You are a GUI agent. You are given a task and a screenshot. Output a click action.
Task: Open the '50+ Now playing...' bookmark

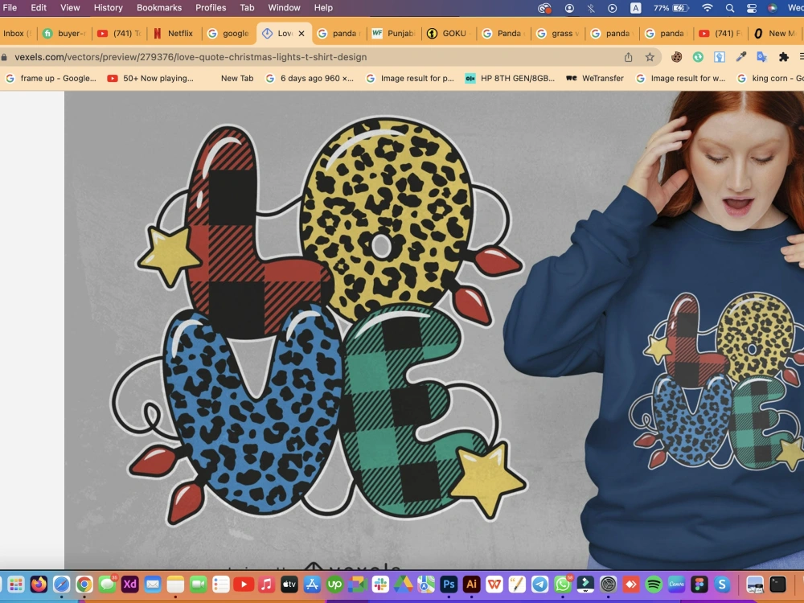(x=151, y=79)
